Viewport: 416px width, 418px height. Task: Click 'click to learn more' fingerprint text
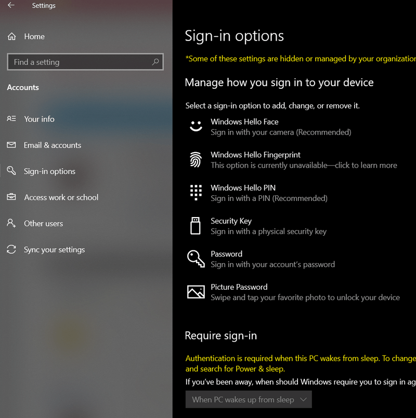(366, 165)
